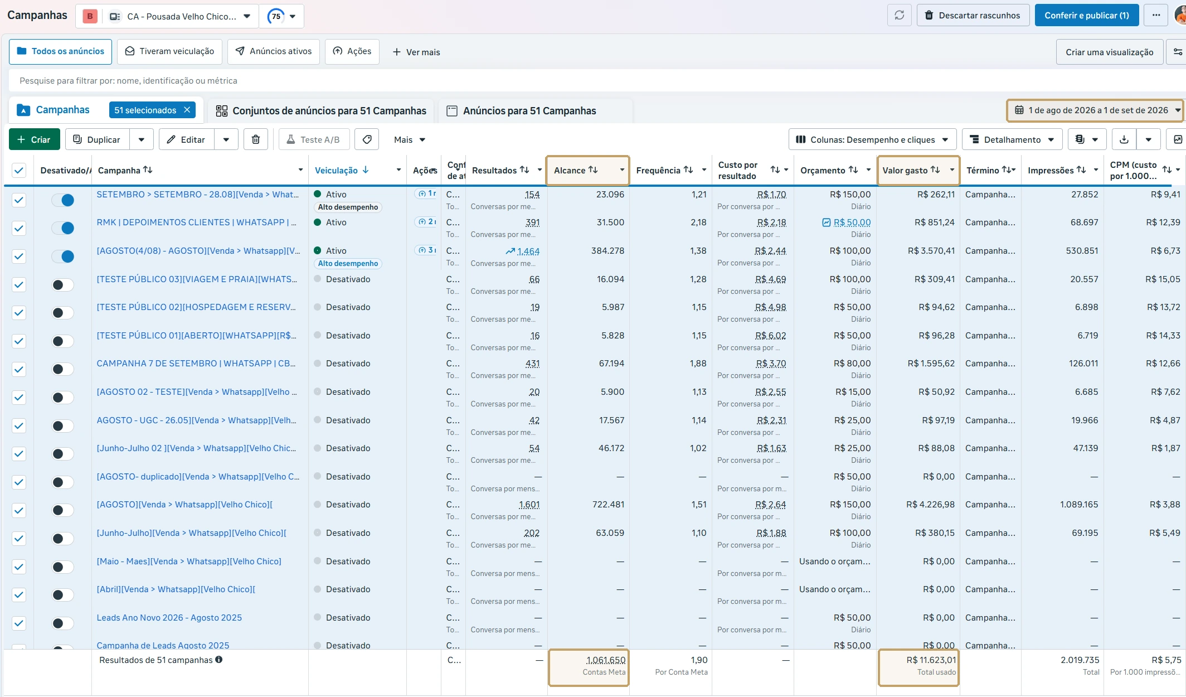Image resolution: width=1186 pixels, height=697 pixels.
Task: Click Ver mais views link
Action: (x=416, y=52)
